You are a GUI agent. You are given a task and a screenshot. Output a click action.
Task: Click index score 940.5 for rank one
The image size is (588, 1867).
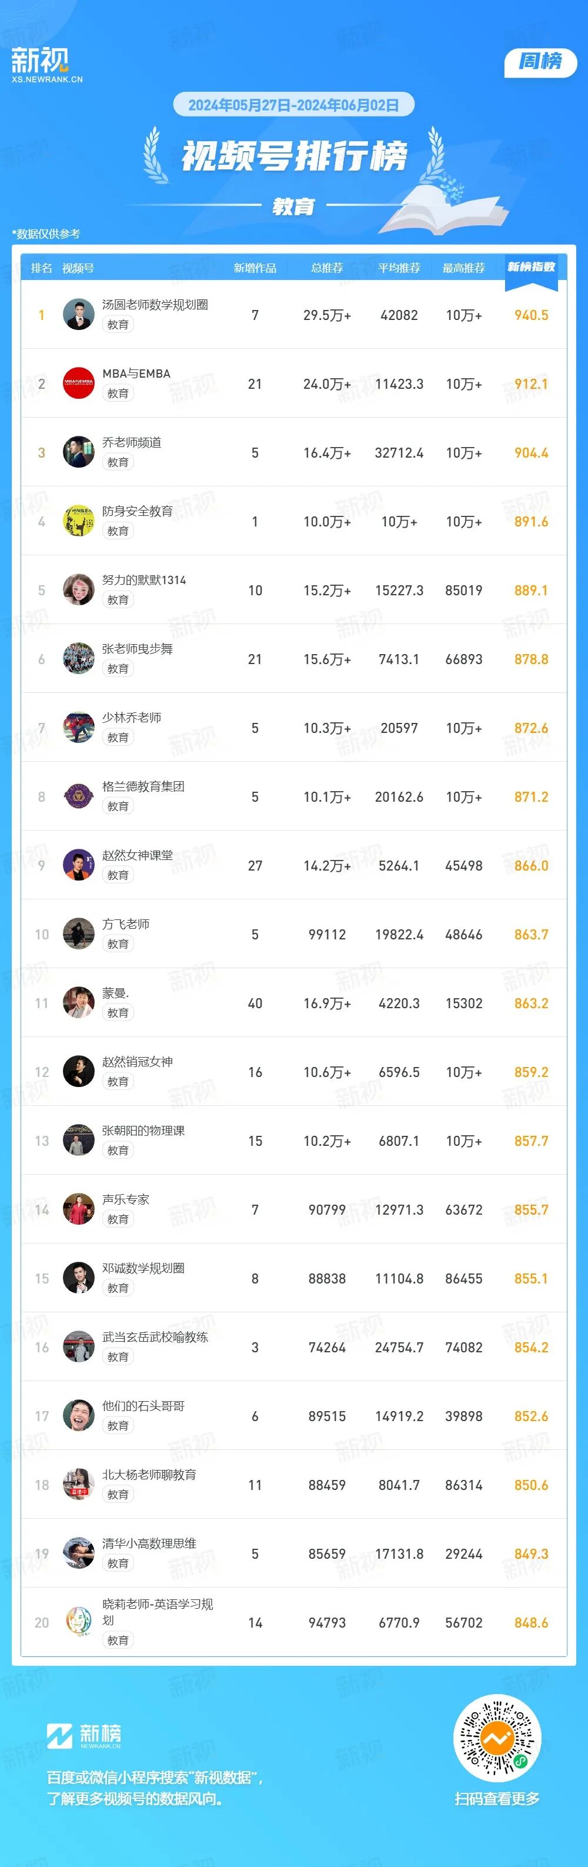[x=531, y=315]
